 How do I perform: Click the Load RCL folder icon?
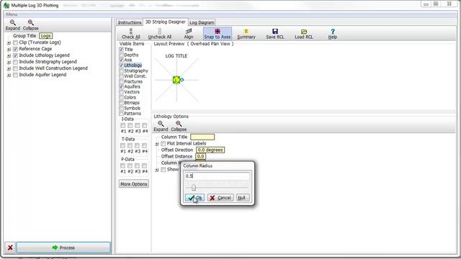pyautogui.click(x=304, y=31)
